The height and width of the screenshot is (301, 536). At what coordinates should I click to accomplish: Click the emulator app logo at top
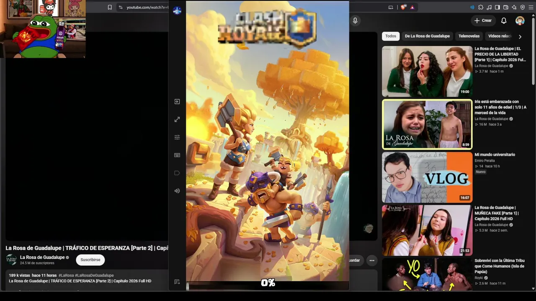(177, 10)
